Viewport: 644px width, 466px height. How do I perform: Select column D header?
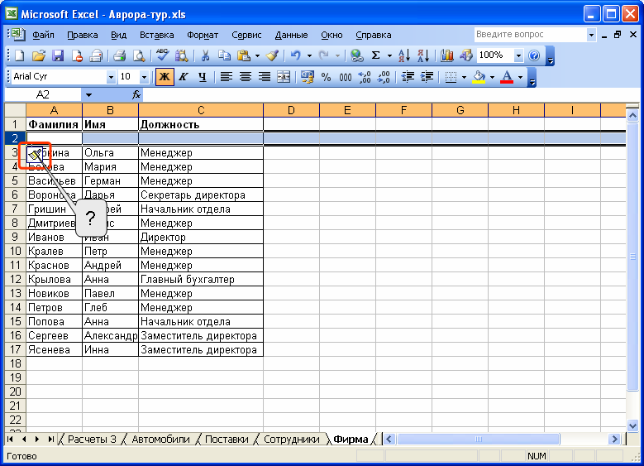point(291,110)
